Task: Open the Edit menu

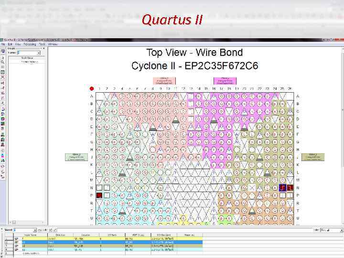Action: 10,44
